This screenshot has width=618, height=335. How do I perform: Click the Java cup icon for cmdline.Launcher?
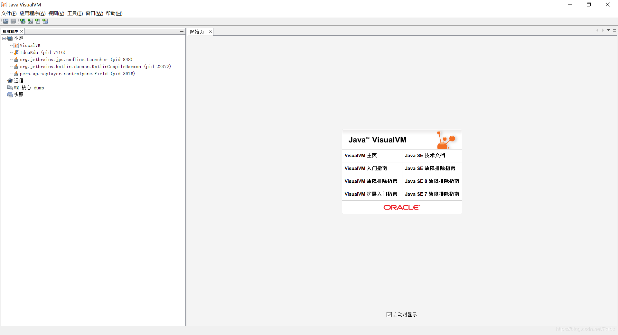pos(16,59)
